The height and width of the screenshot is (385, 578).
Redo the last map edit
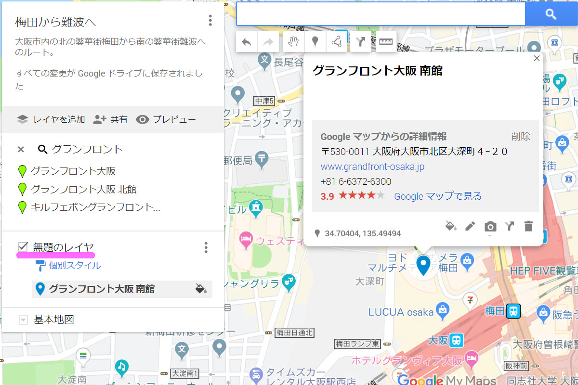(268, 42)
